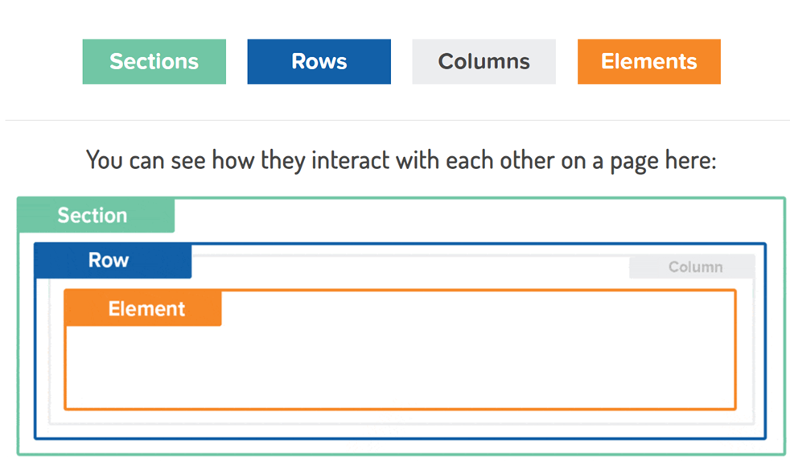This screenshot has height=462, width=790.
Task: Open the gray Columns button
Action: [483, 61]
